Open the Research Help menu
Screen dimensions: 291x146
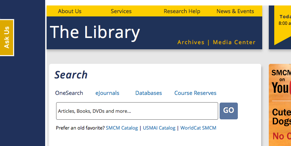[x=182, y=11]
